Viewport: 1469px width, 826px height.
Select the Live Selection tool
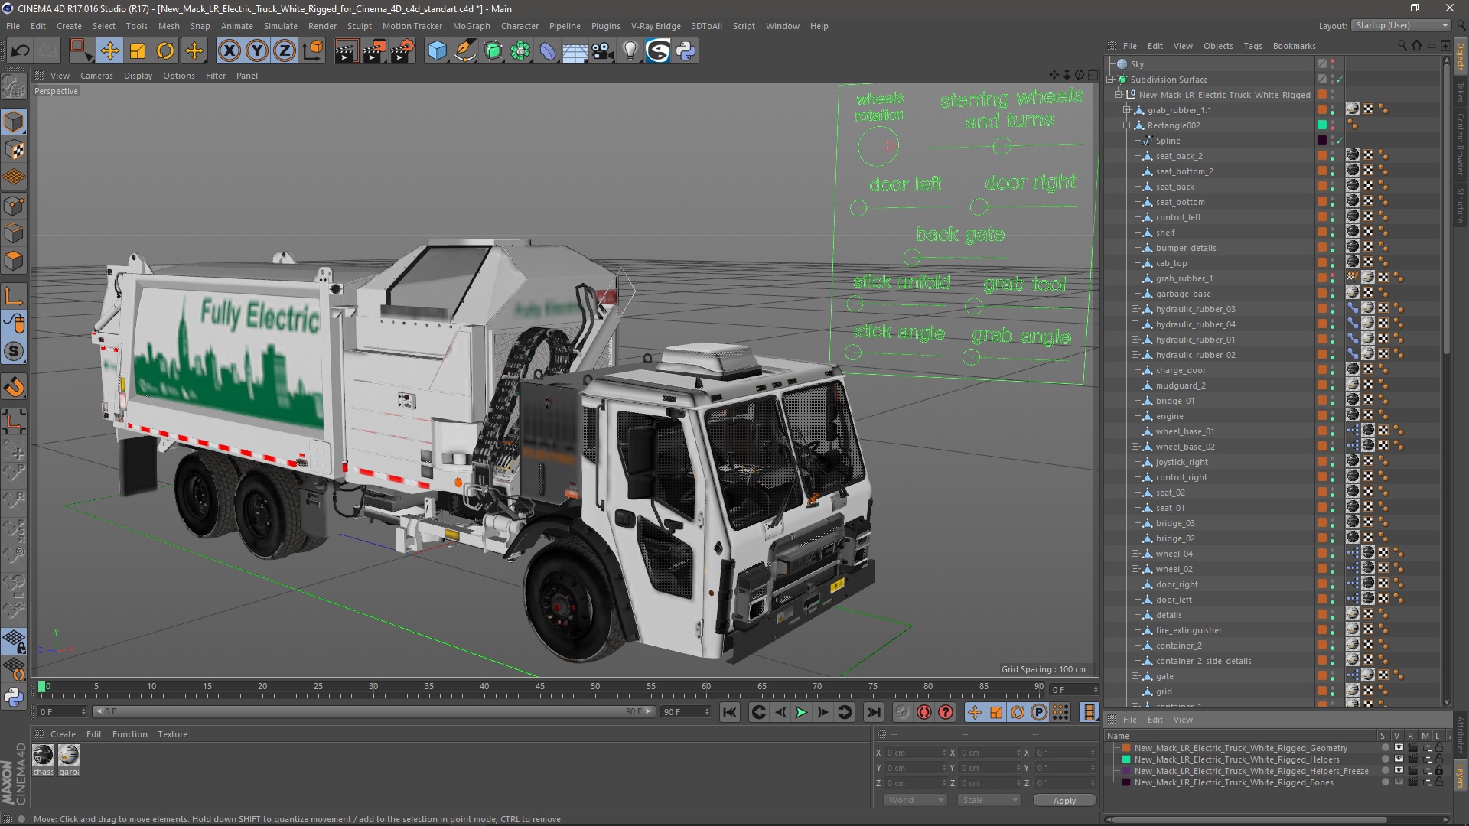pos(80,51)
